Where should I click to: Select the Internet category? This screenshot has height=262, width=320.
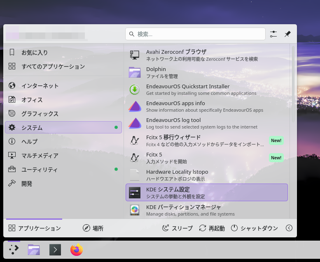click(x=40, y=86)
